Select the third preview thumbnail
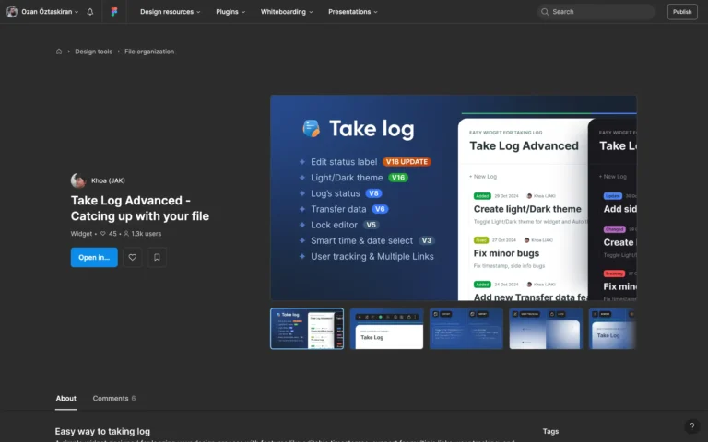The height and width of the screenshot is (442, 708). tap(466, 329)
